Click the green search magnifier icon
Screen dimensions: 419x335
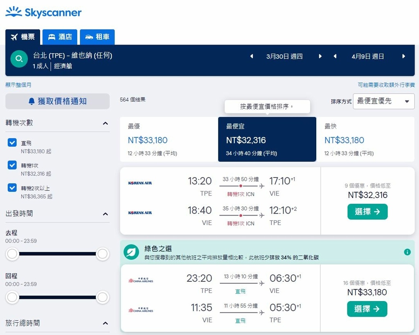click(19, 59)
